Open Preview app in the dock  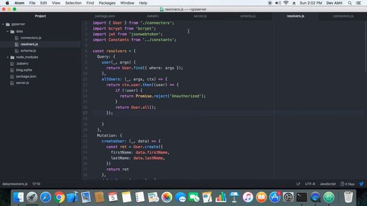(86, 197)
